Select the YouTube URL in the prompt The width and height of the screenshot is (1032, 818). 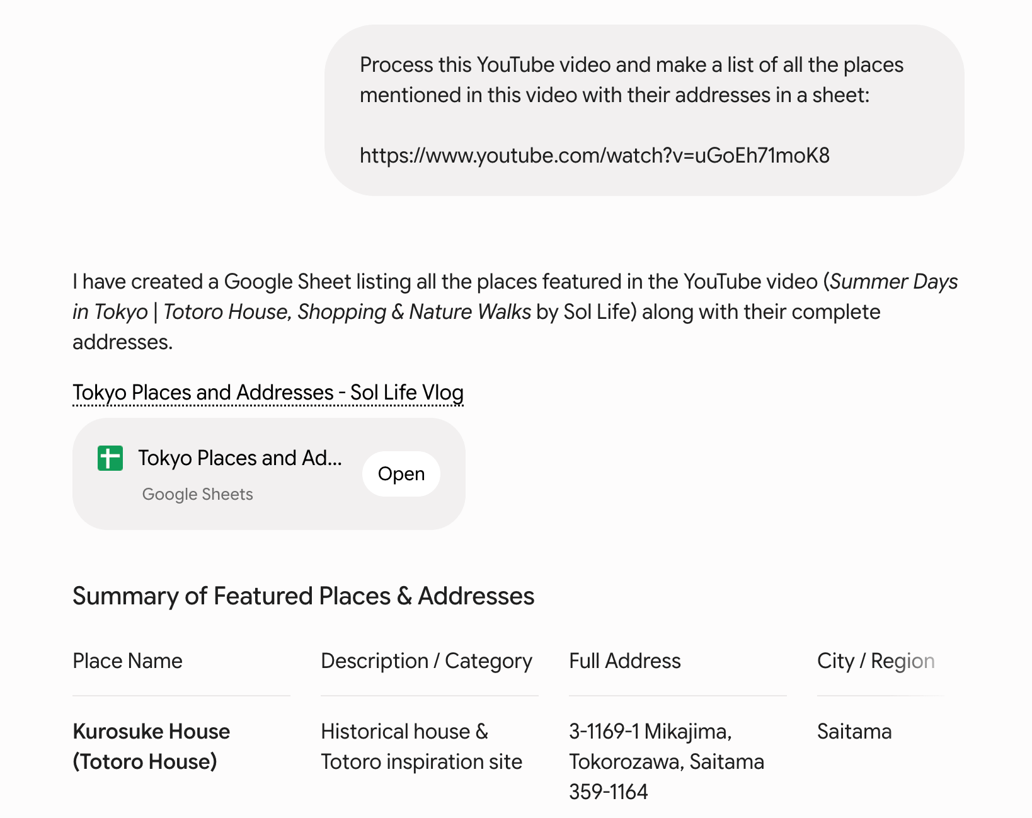point(594,155)
